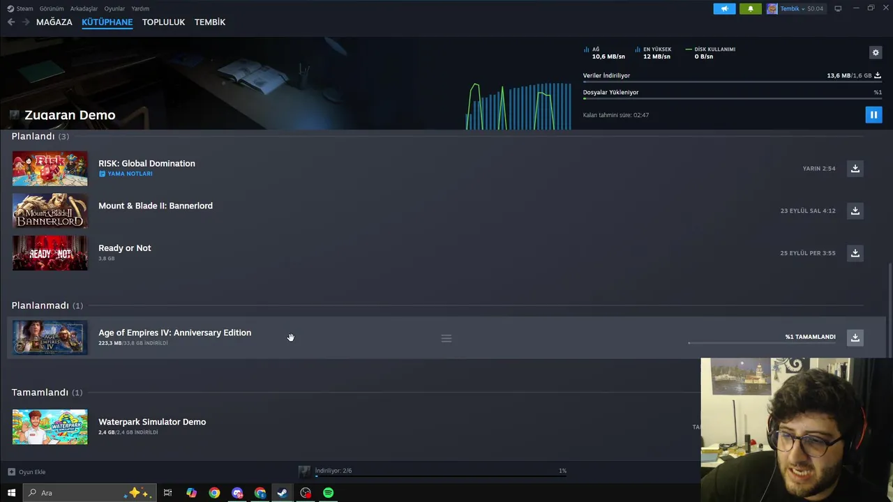Screen dimensions: 893x502
Task: Click the 23 EYLÜL SAL 4:12 schedule text
Action: click(808, 211)
